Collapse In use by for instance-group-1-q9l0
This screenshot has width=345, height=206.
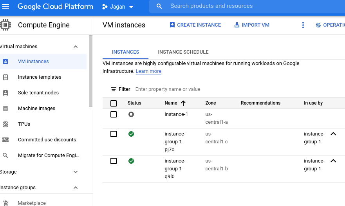pyautogui.click(x=333, y=161)
